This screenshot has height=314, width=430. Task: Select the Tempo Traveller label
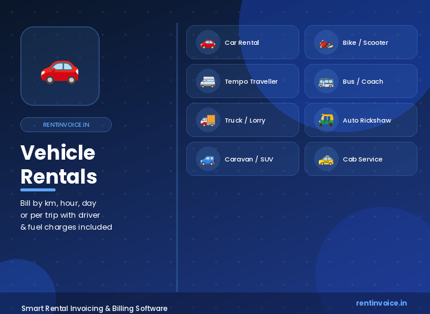[x=251, y=81]
